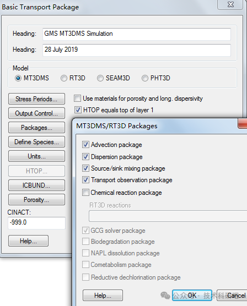The width and height of the screenshot is (247, 306).
Task: Open Output Control settings
Action: [x=36, y=113]
